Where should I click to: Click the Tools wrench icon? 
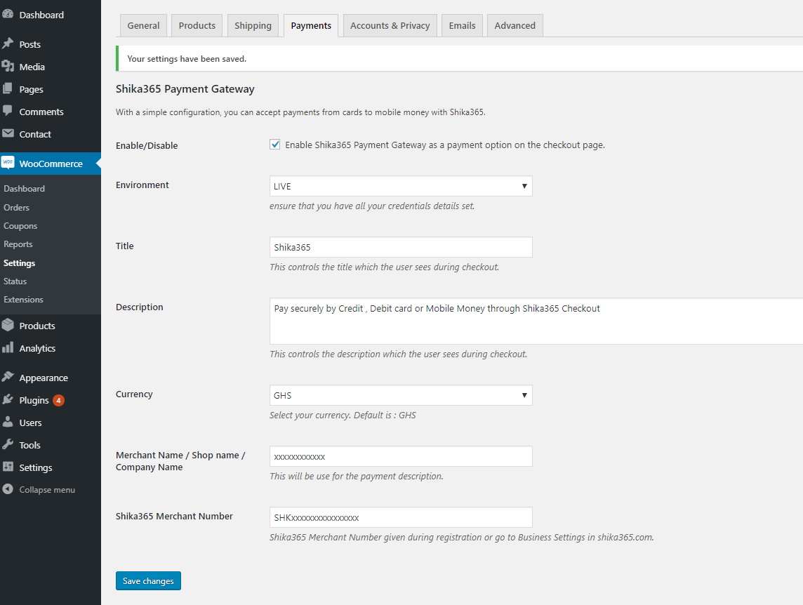(x=8, y=444)
